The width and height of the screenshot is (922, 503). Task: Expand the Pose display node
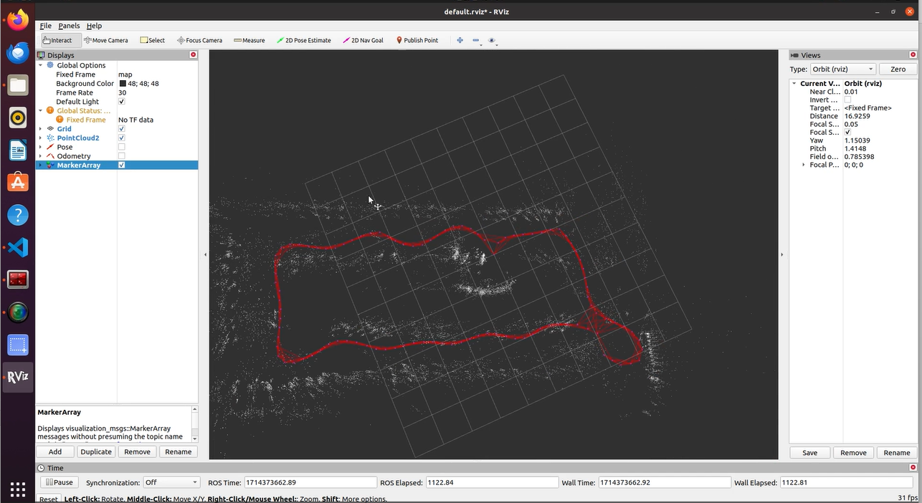pos(41,147)
